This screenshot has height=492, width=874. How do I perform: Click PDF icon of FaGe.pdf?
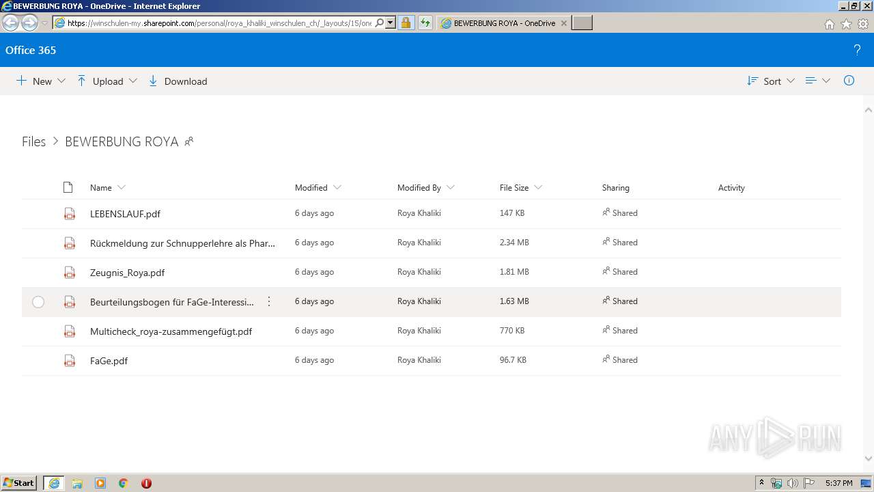click(70, 361)
